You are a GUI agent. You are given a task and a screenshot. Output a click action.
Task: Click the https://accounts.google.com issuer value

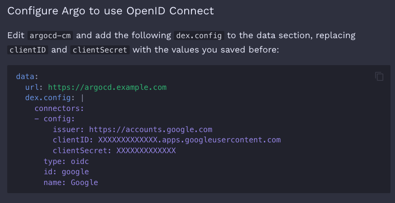coord(150,130)
